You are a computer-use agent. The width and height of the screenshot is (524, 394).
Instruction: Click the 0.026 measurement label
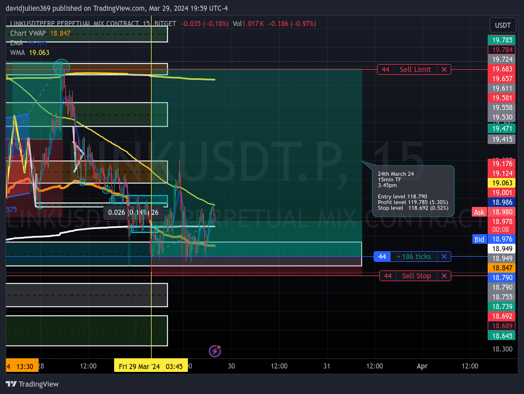133,213
